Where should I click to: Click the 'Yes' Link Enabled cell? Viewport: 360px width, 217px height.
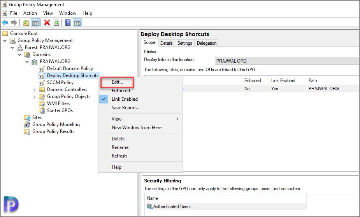[x=275, y=89]
